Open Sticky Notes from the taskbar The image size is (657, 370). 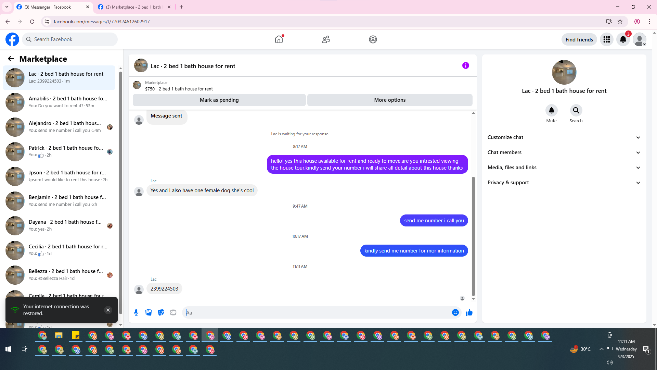click(76, 335)
